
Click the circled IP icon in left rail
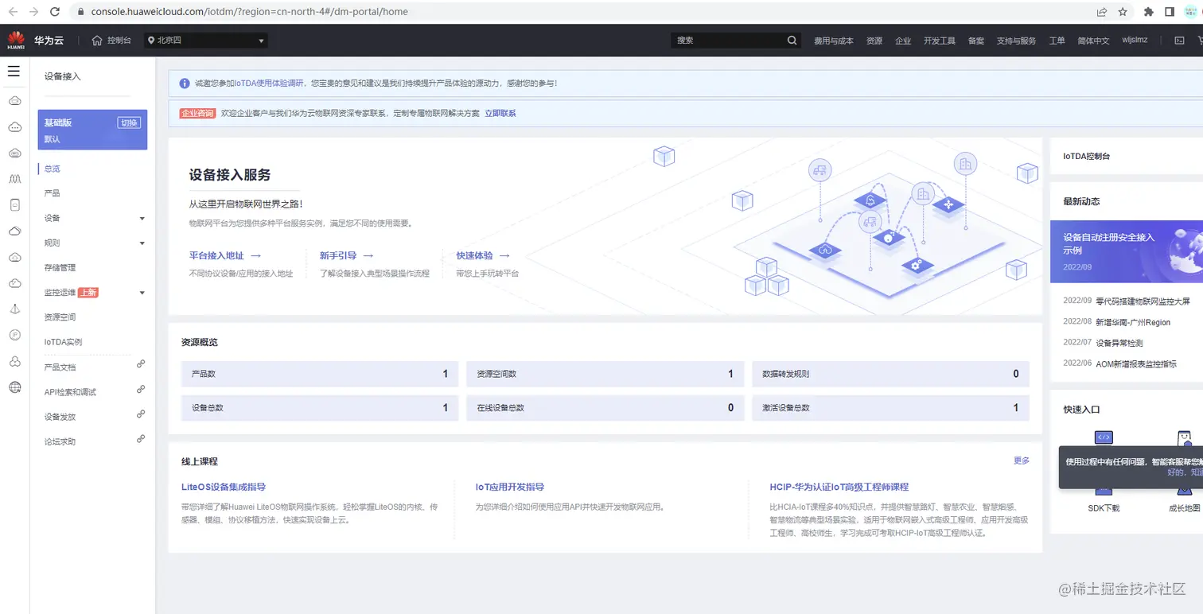coord(14,335)
